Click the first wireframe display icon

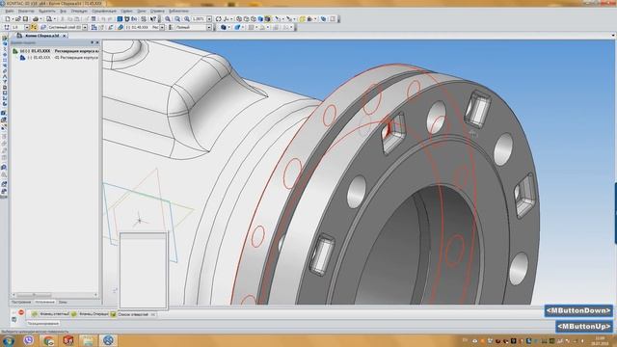coord(239,19)
